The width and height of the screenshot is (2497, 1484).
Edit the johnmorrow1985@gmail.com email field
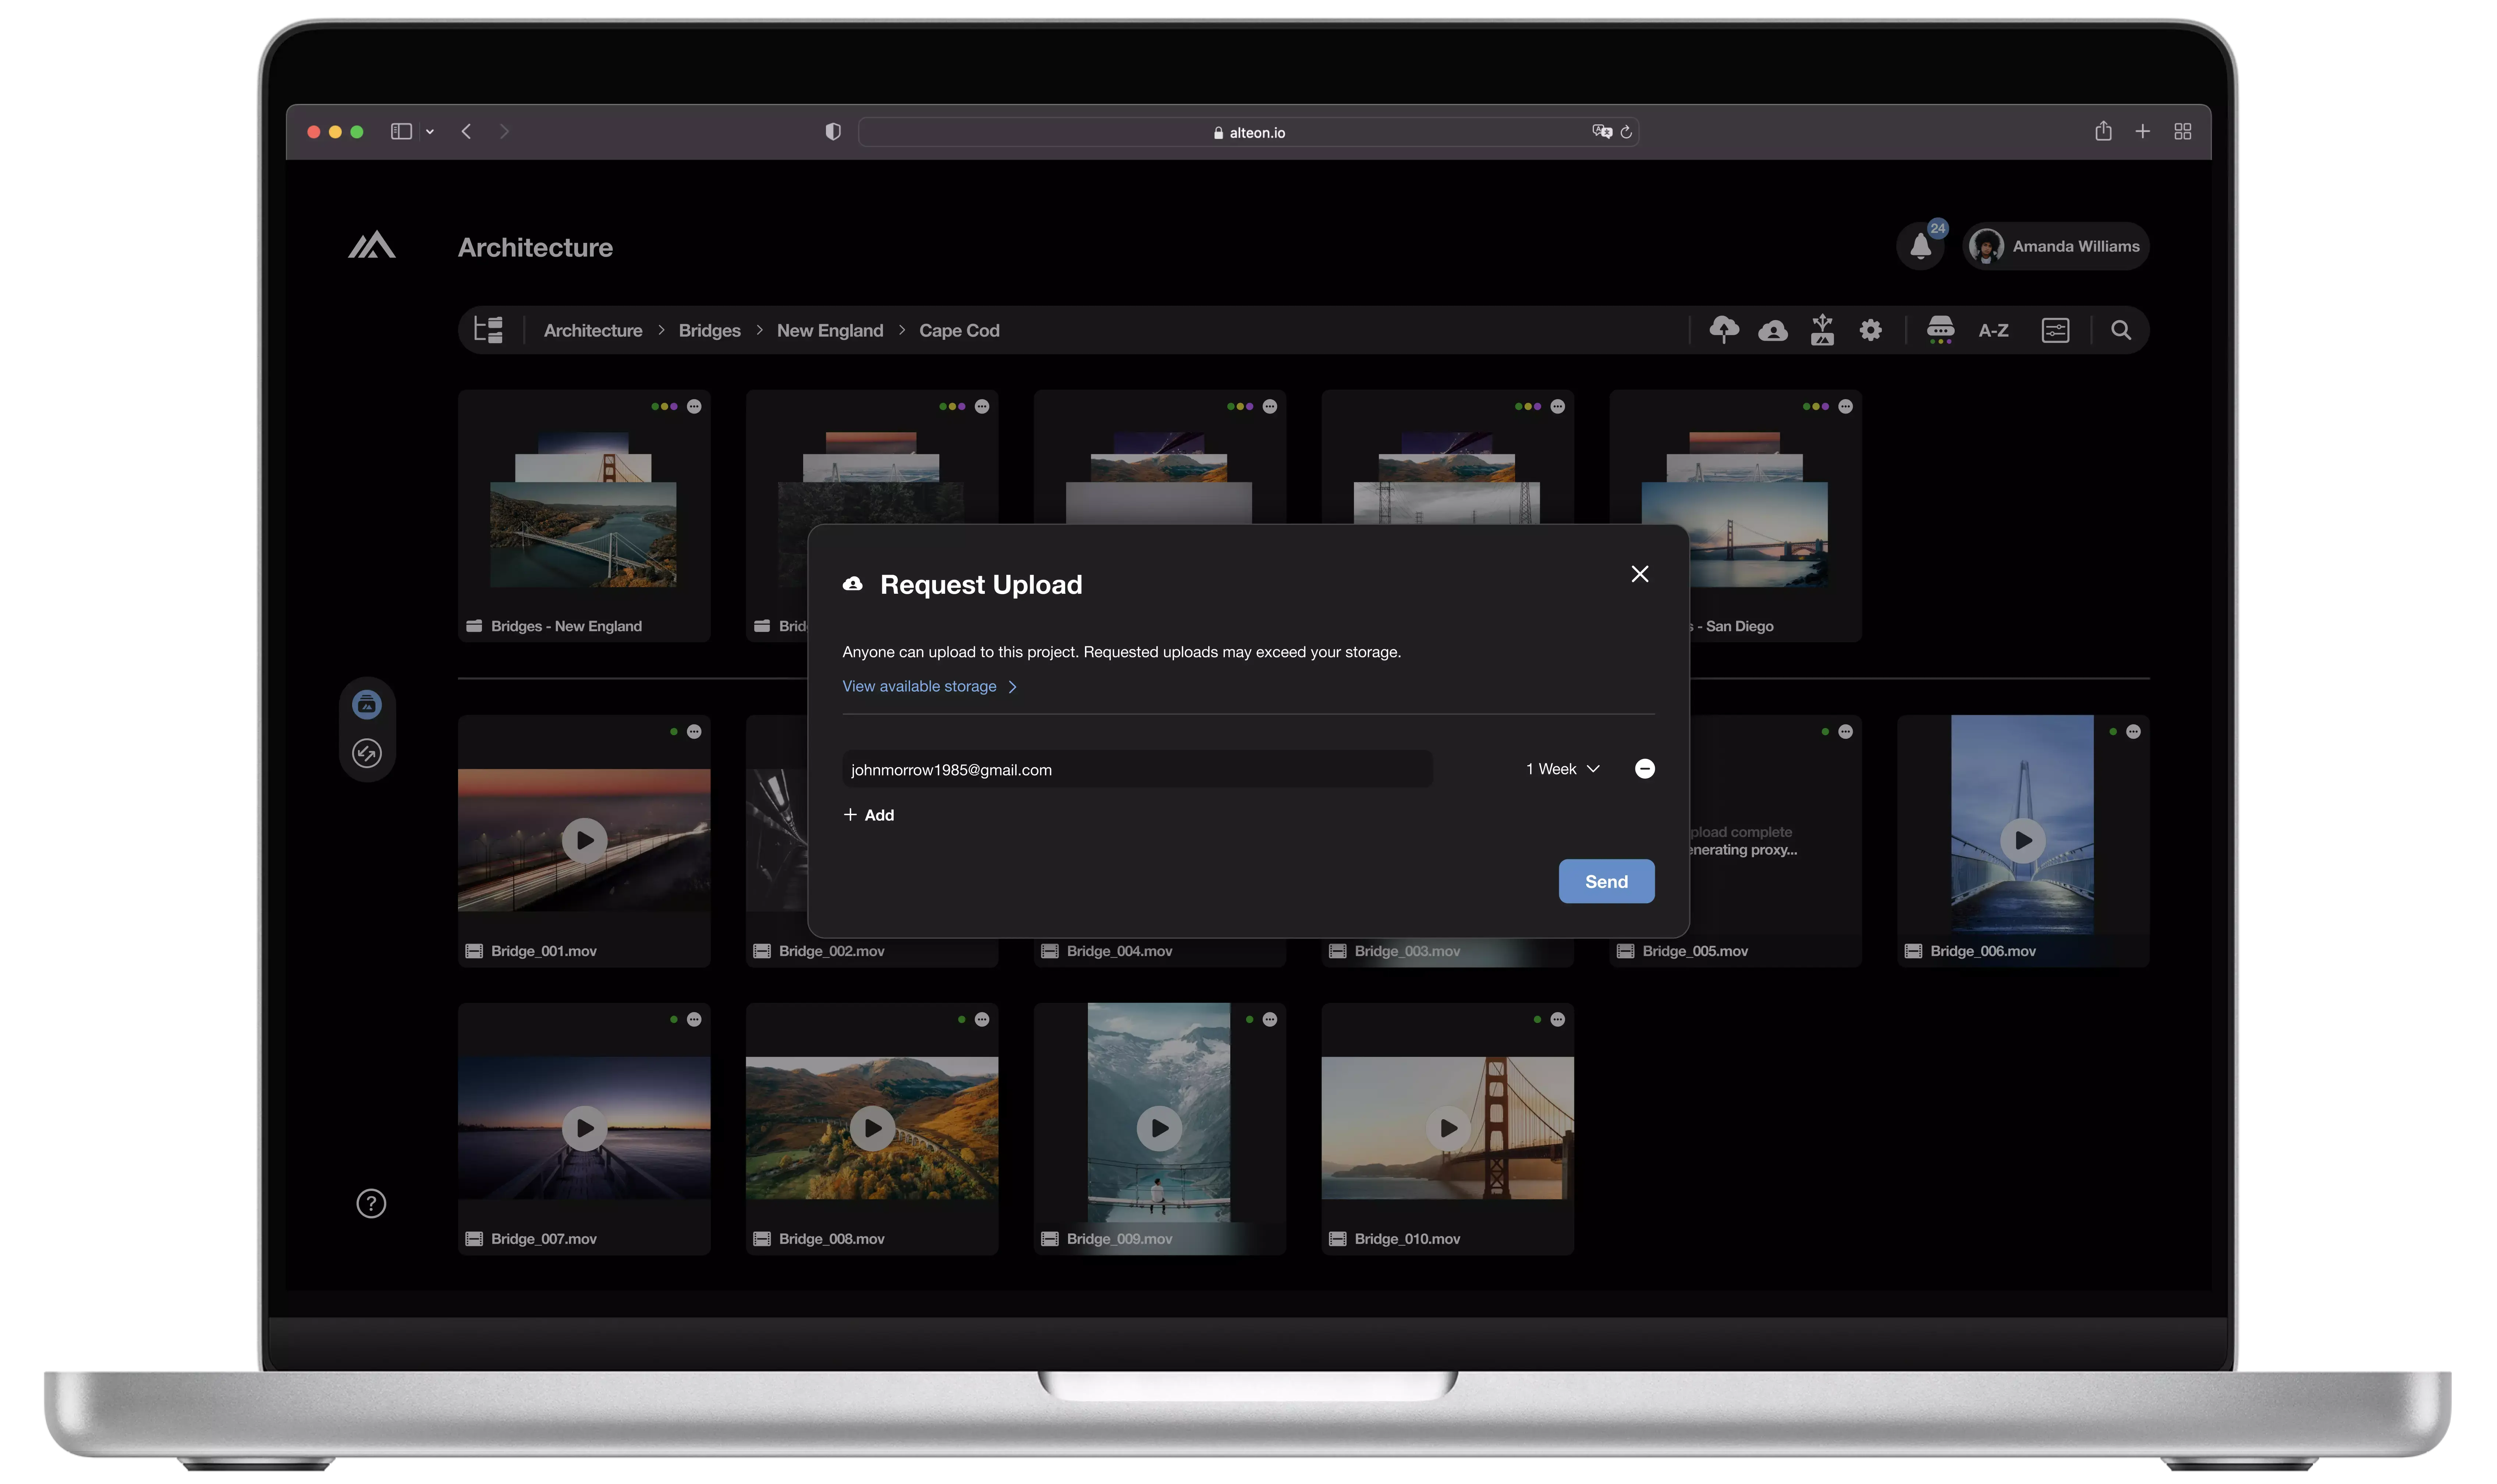[x=1137, y=769]
